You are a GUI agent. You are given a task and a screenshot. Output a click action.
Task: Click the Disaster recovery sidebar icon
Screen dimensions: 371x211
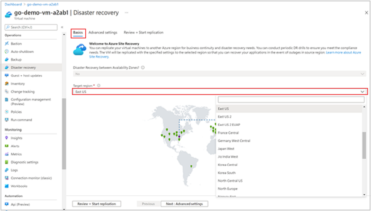point(7,67)
